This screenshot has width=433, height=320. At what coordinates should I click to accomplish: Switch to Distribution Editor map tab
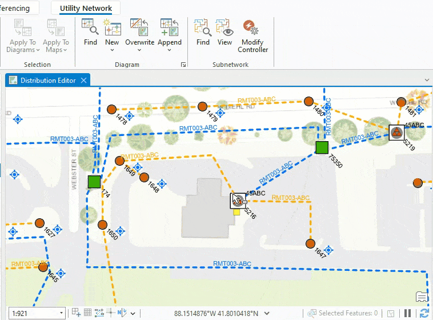coord(47,81)
